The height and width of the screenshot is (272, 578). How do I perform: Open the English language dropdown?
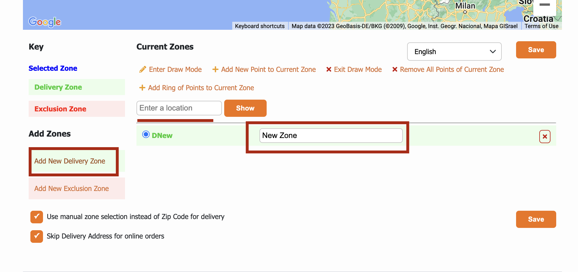[x=454, y=52]
